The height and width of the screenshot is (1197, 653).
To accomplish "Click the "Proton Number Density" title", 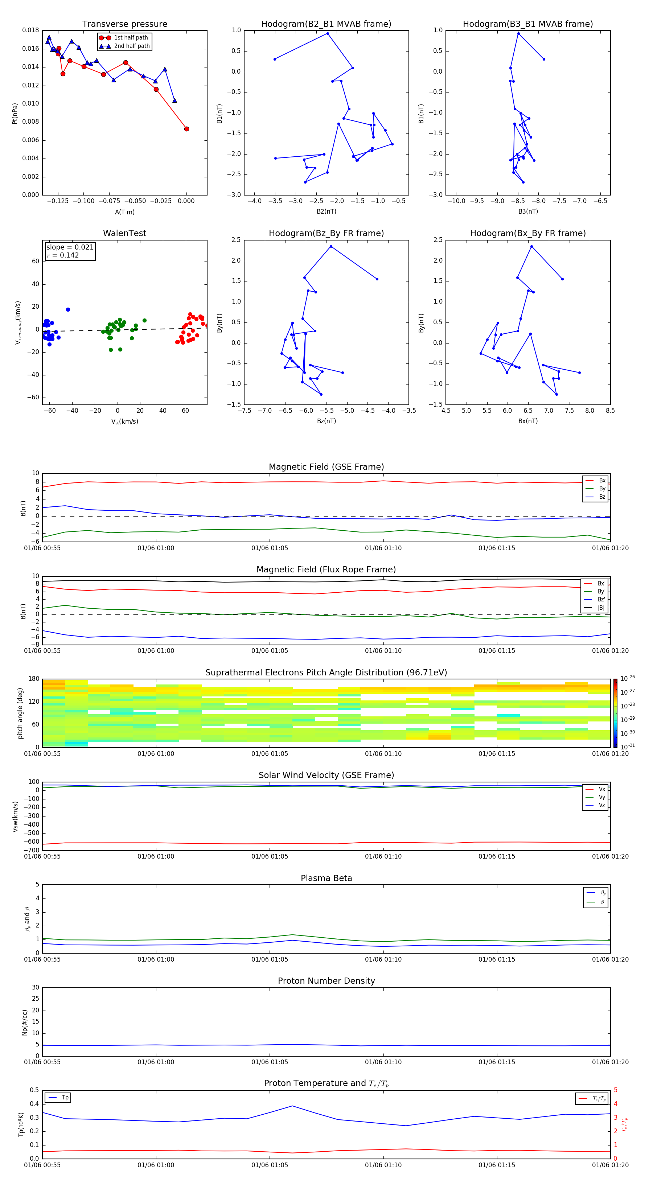I will [326, 981].
